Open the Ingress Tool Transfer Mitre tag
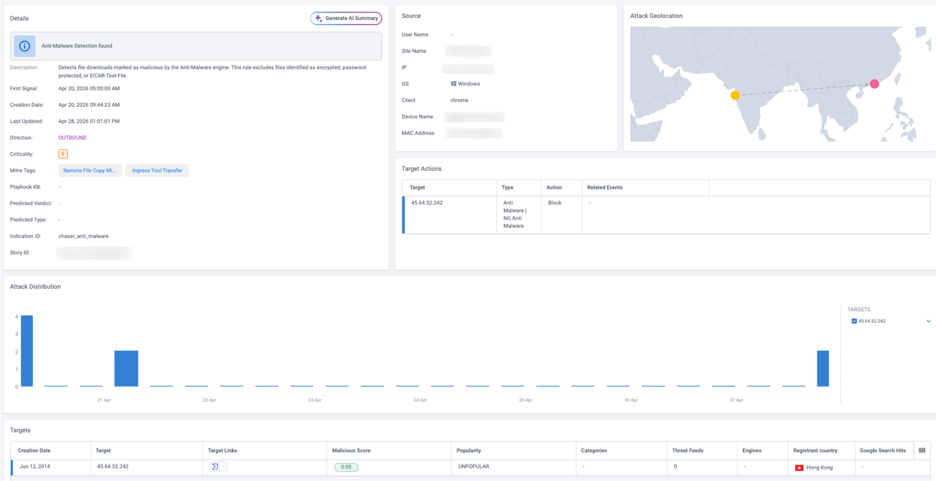 click(x=157, y=171)
